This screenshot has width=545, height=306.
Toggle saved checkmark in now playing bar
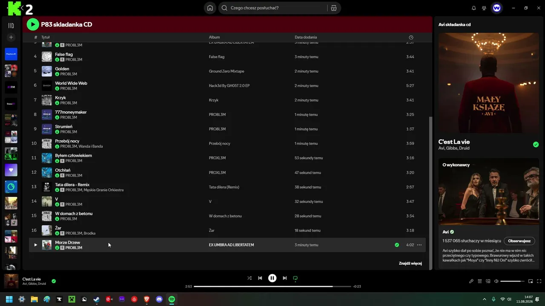click(54, 281)
